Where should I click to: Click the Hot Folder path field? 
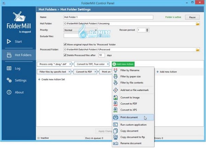(x=130, y=24)
